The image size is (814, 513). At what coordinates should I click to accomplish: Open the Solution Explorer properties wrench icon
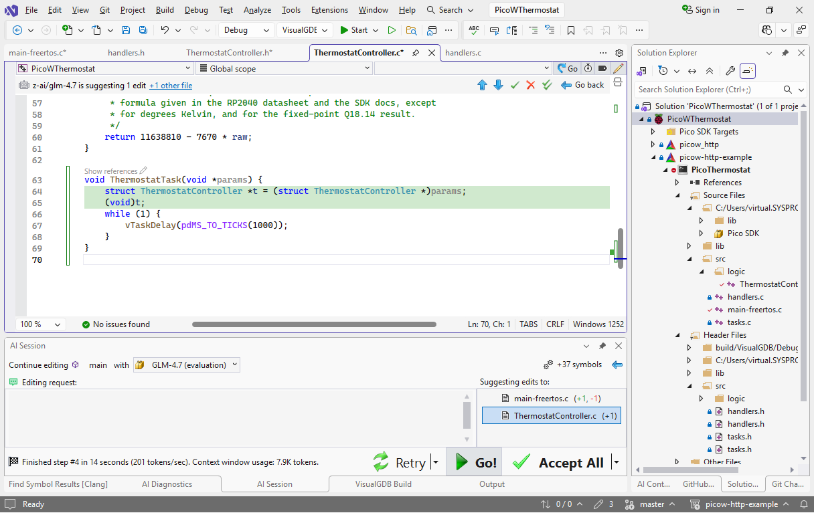coord(730,70)
